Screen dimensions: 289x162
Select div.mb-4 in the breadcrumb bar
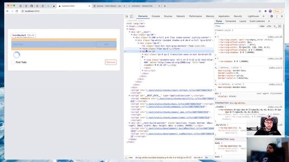pyautogui.click(x=198, y=157)
